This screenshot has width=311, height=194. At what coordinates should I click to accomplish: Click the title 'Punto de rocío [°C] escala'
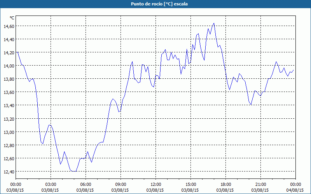[x=159, y=4]
